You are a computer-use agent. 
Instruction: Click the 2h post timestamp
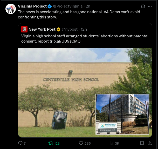pyautogui.click(x=88, y=6)
